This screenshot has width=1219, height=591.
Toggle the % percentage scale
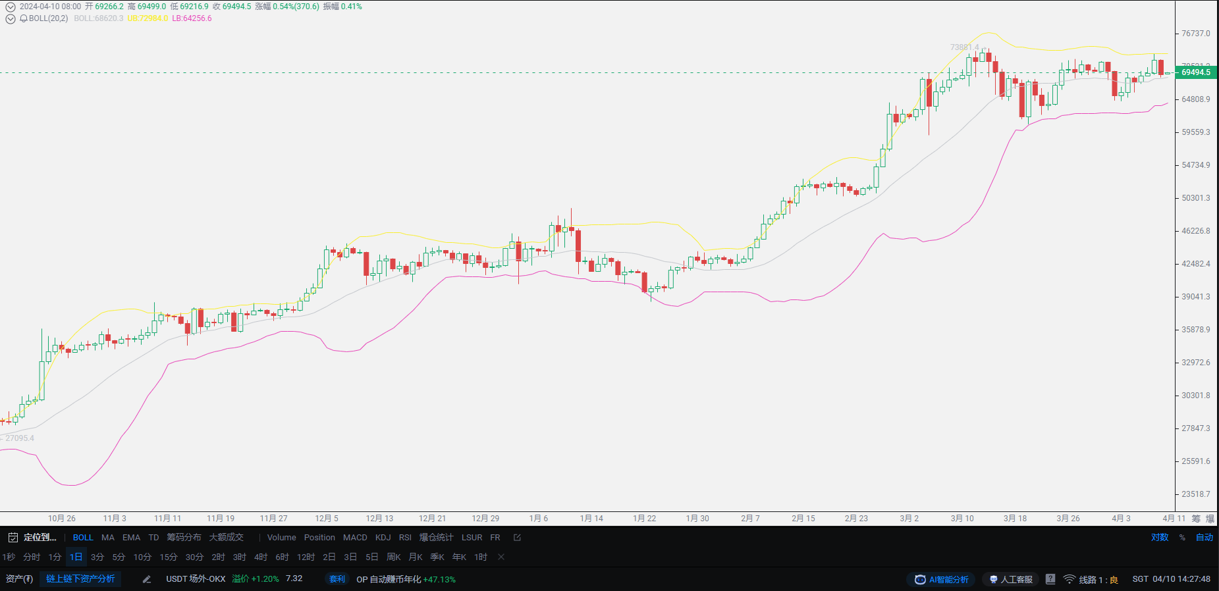1182,538
